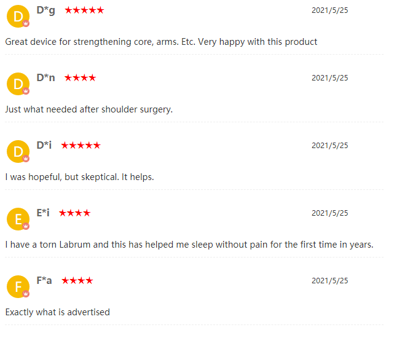Click the review "Exactly what is advertised"
The height and width of the screenshot is (338, 394).
[58, 312]
